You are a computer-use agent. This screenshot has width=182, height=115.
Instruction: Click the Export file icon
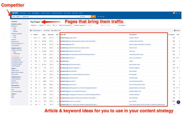[175, 30]
